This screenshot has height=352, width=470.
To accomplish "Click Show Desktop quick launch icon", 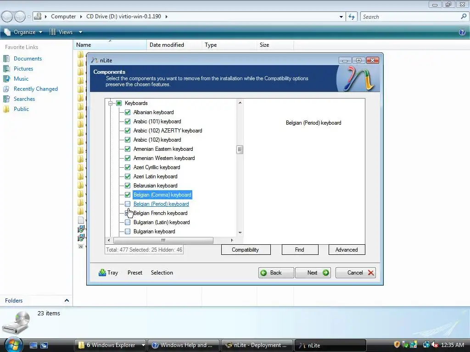I will click(33, 346).
